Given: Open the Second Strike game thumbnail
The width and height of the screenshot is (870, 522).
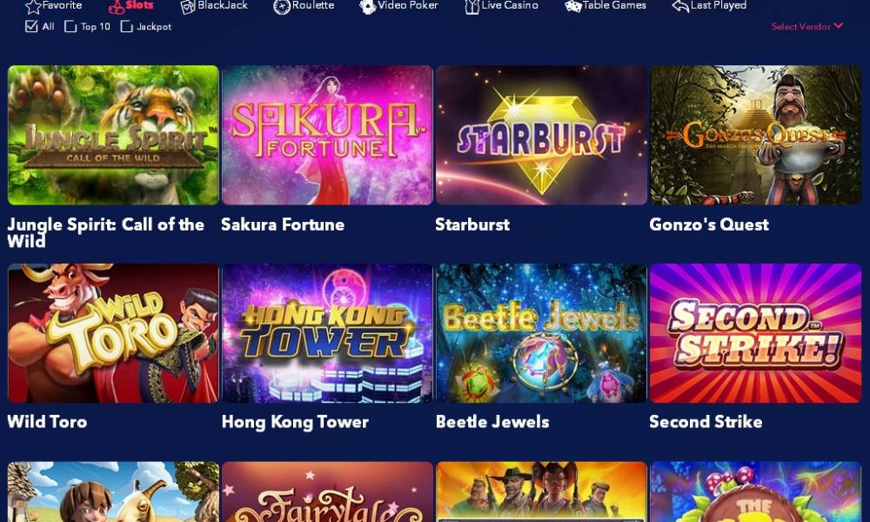Looking at the screenshot, I should [x=755, y=333].
